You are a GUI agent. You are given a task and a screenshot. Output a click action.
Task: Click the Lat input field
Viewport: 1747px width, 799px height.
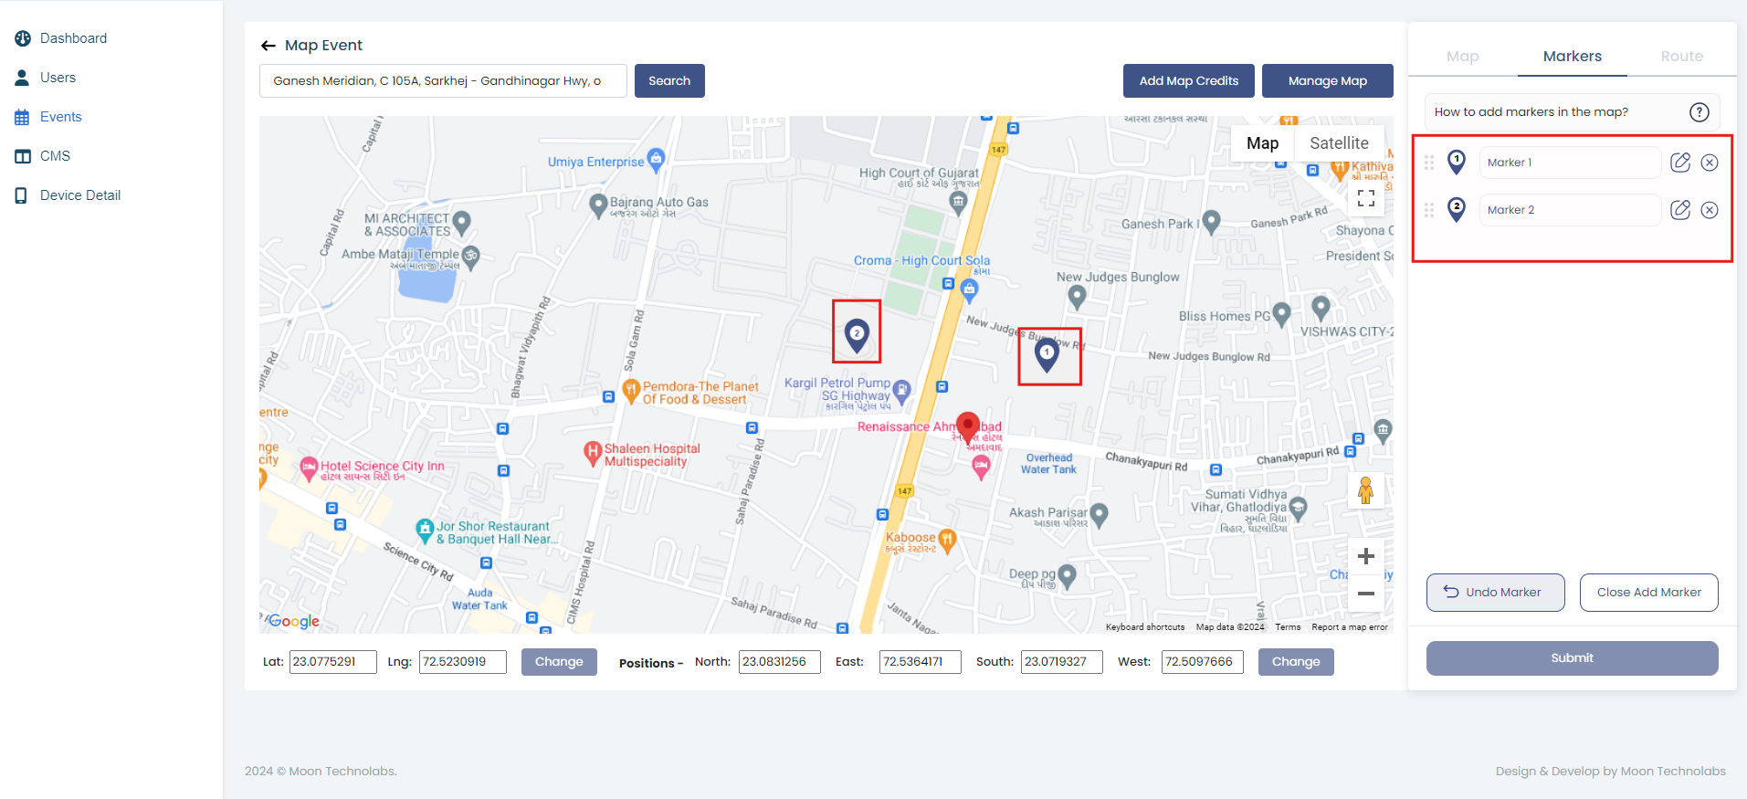[332, 662]
